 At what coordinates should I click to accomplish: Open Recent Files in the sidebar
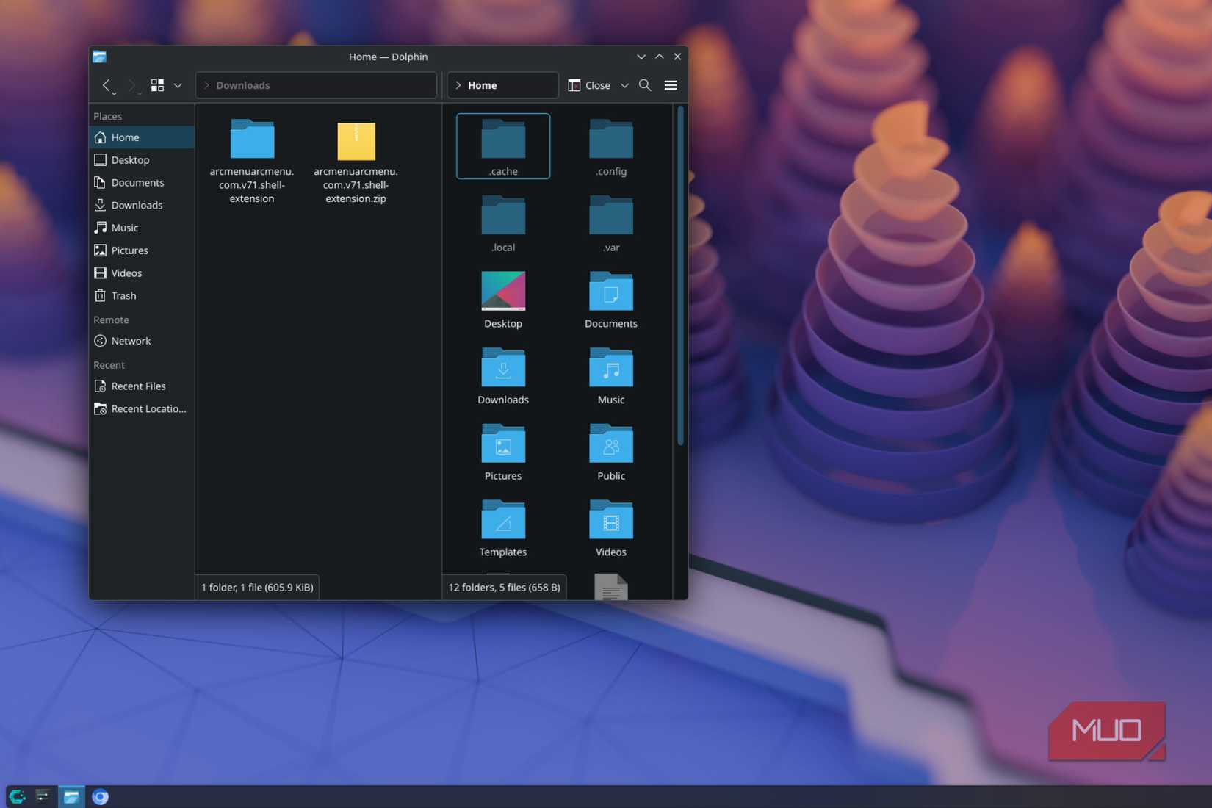point(139,386)
